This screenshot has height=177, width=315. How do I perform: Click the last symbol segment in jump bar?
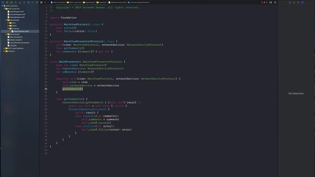pyautogui.click(x=138, y=2)
